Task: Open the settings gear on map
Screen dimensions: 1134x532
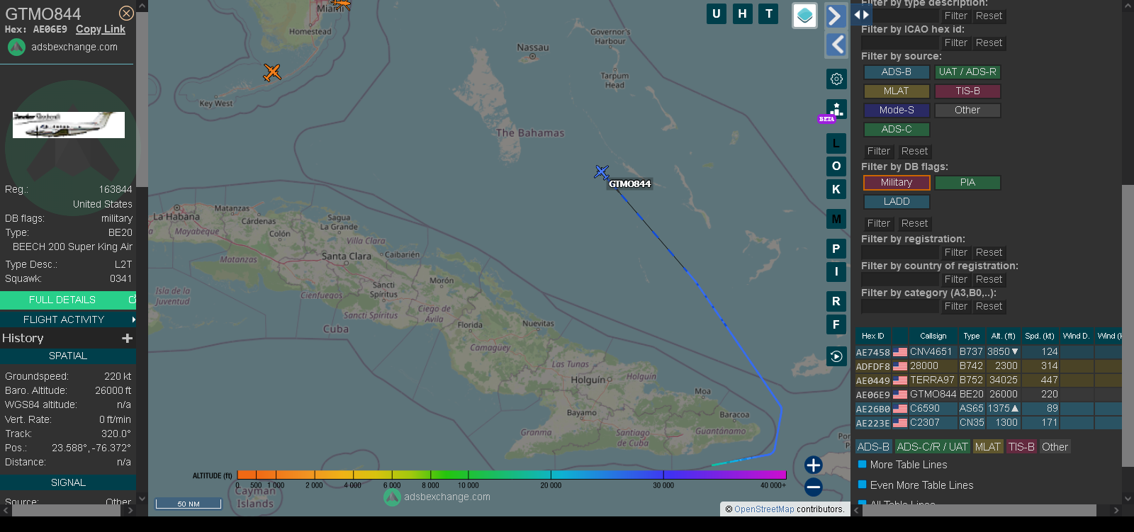Action: point(836,79)
